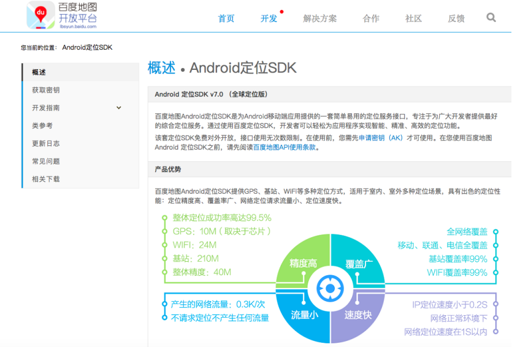Image resolution: width=512 pixels, height=347 pixels.
Task: Open the search magnifier icon
Action: tap(491, 18)
